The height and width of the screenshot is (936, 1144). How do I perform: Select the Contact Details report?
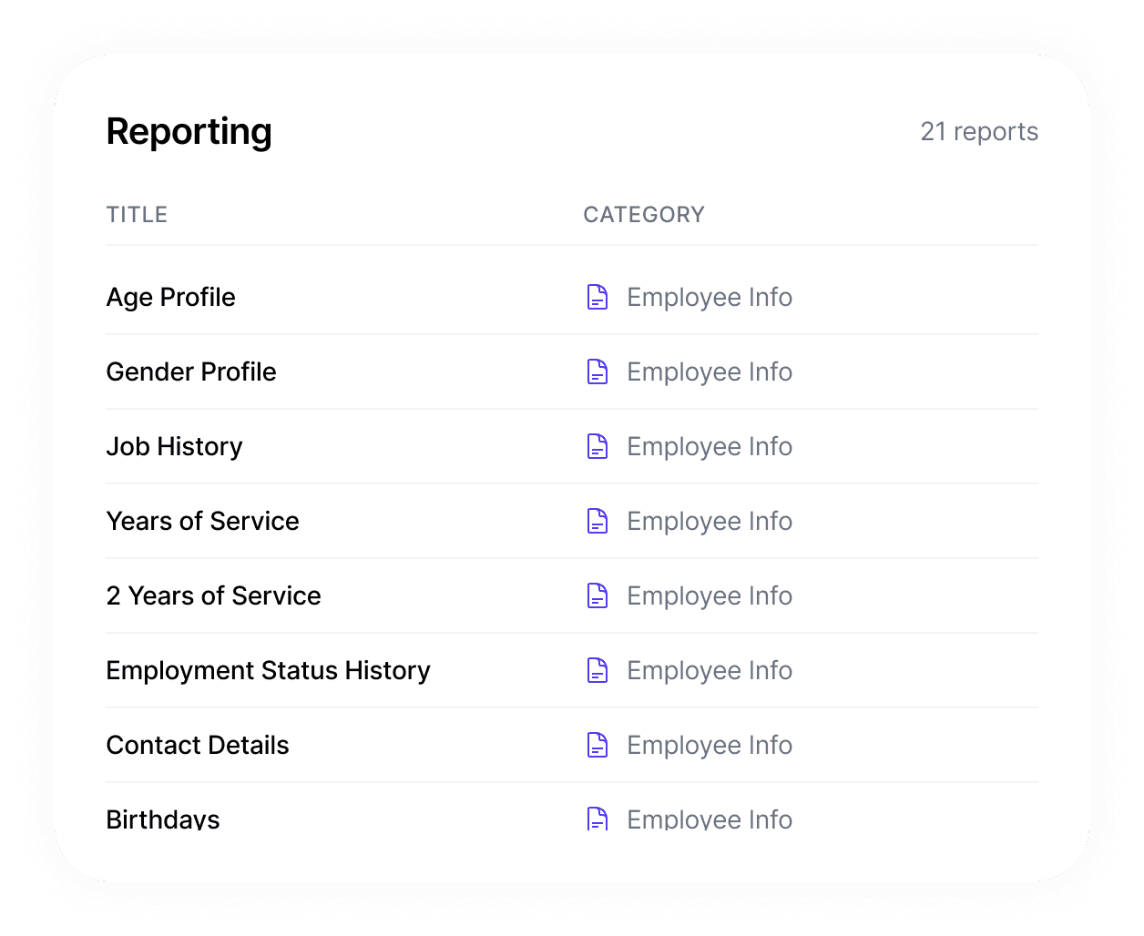[x=198, y=745]
